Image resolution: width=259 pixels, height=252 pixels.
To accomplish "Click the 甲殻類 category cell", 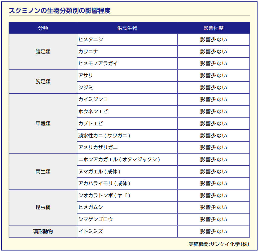I will point(42,124).
